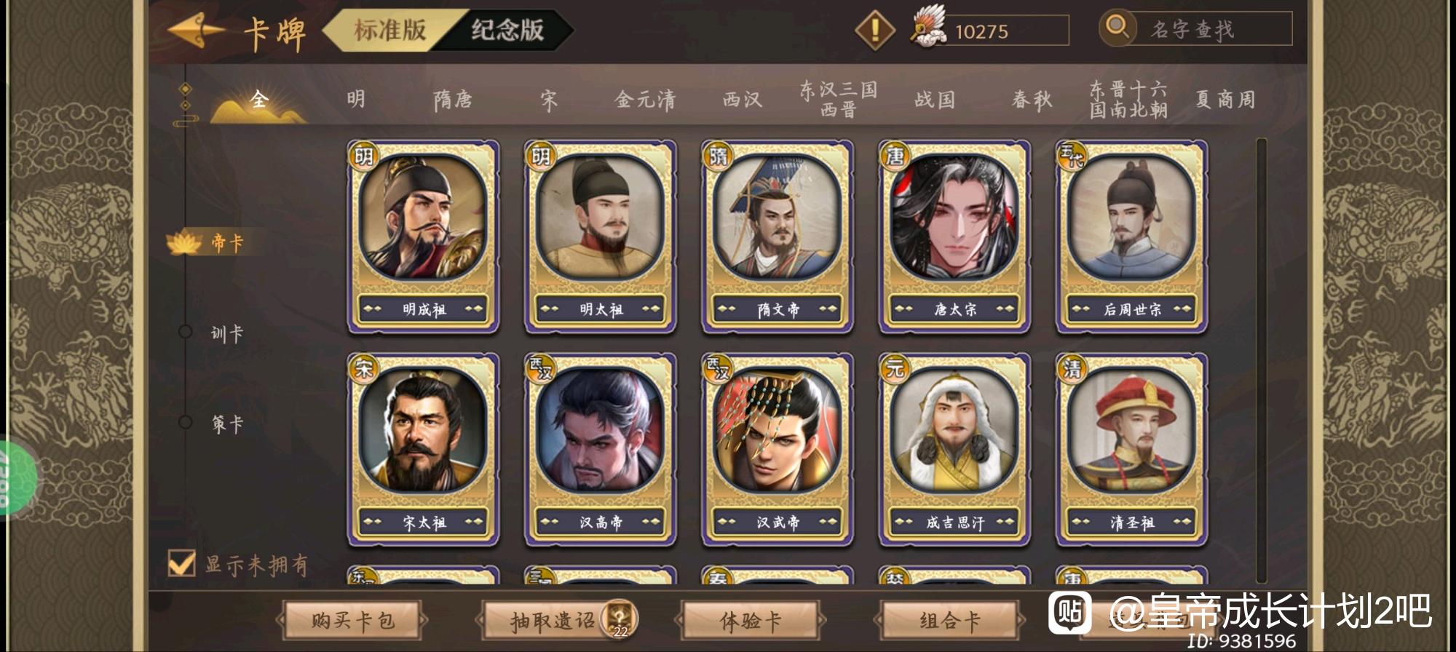Screen dimensions: 1456x652
Task: Click the card list vertical scrollbar
Action: 1261,360
